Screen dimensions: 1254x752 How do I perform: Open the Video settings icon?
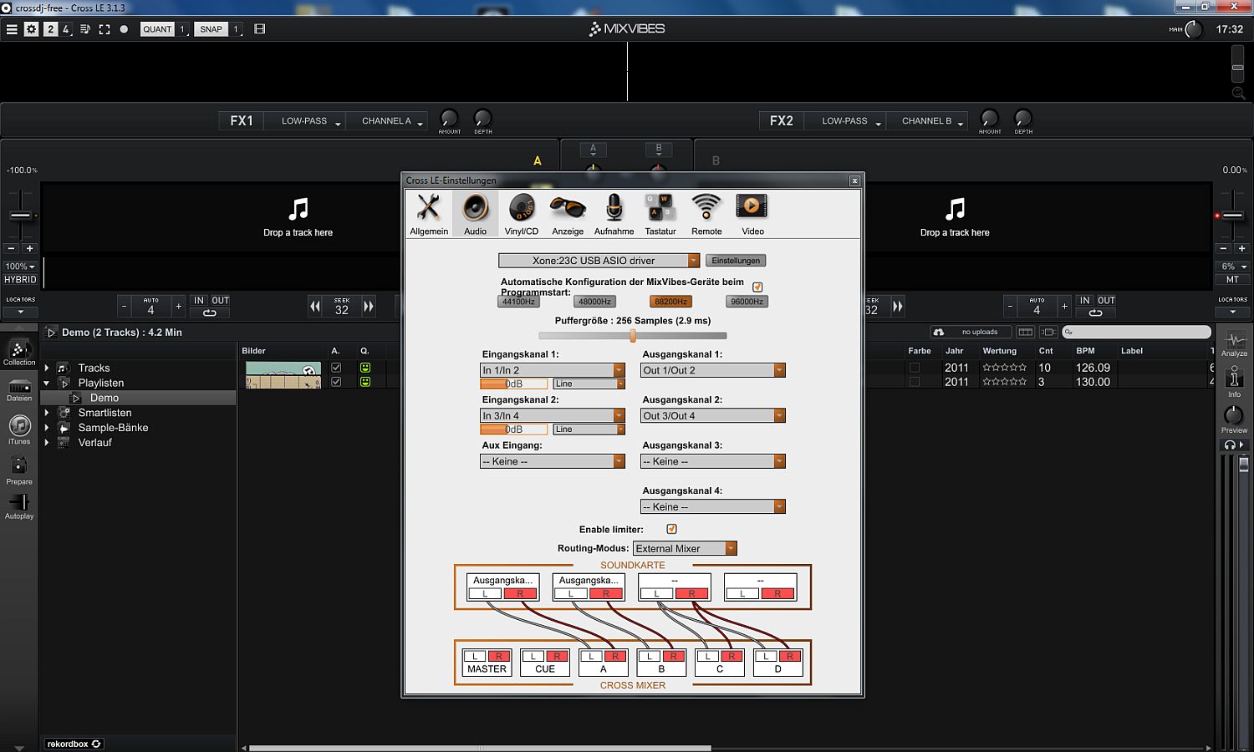tap(752, 212)
